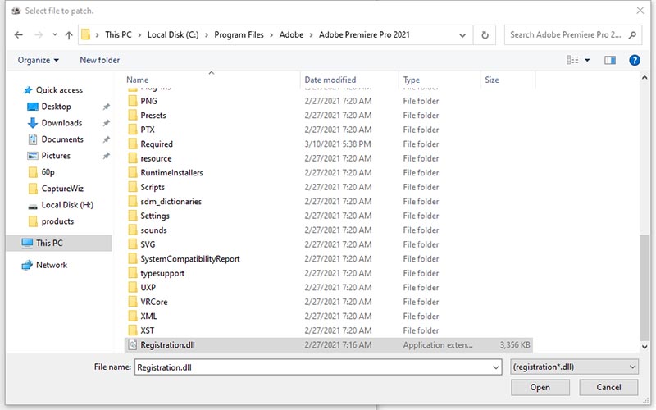Go back using the Back arrow
The width and height of the screenshot is (656, 410).
tap(18, 35)
